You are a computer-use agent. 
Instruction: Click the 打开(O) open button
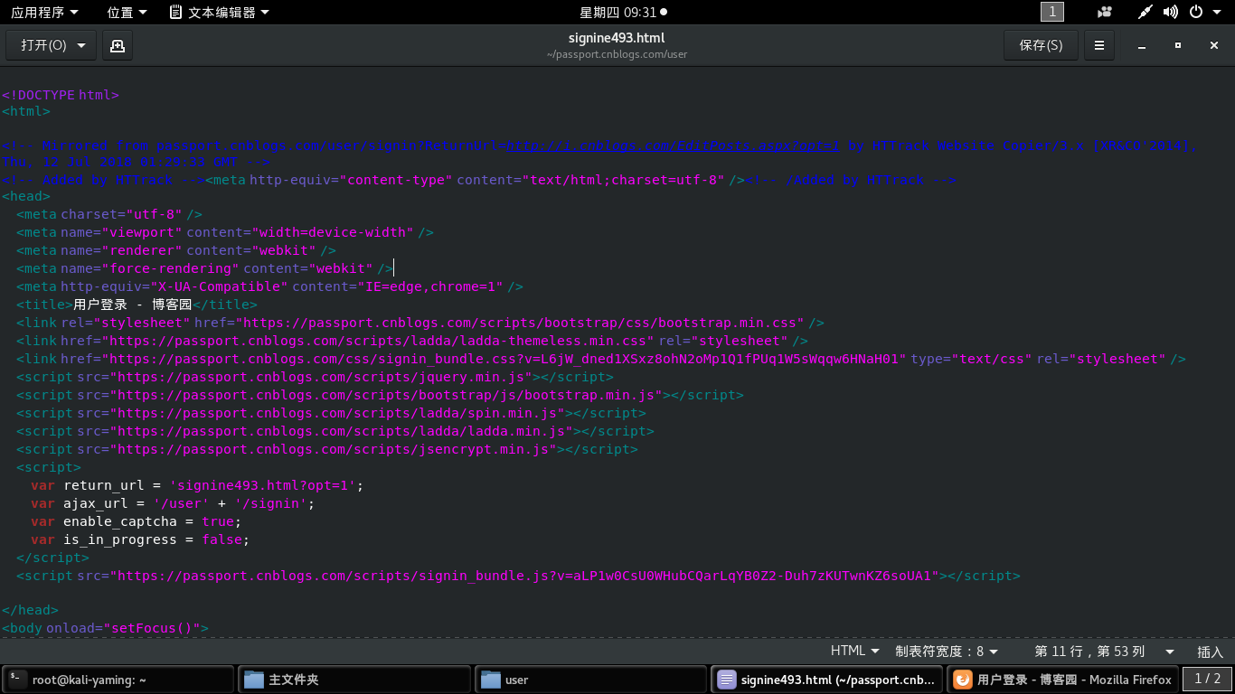click(x=44, y=45)
